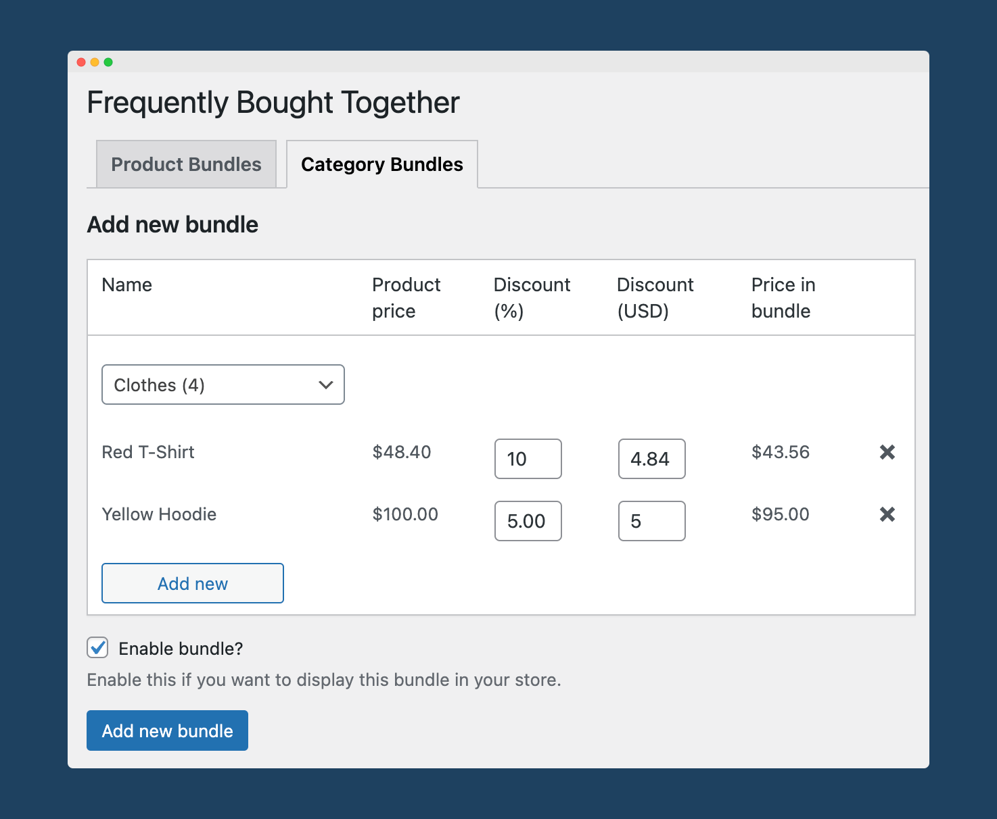Screen dimensions: 997x819
Task: Click the green maximize window dot
Action: [108, 62]
